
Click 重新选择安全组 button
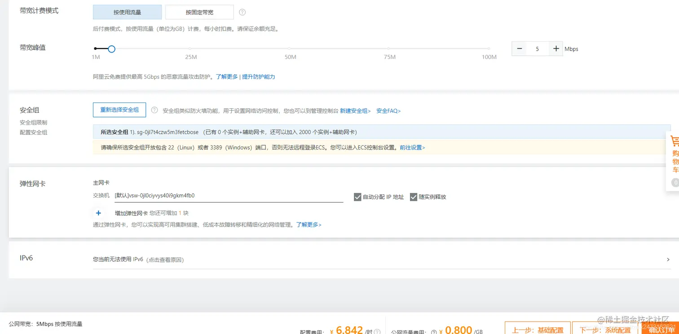(119, 110)
